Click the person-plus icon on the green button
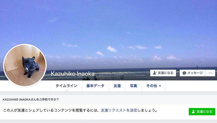The height and width of the screenshot is (123, 217). click(x=194, y=112)
